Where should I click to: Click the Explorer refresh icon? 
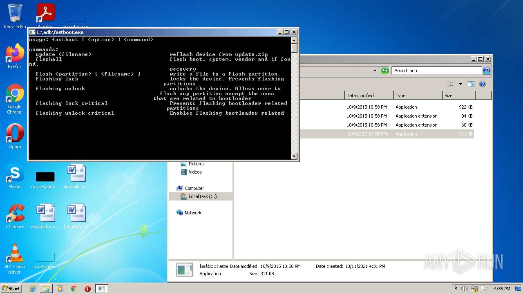[x=385, y=71]
